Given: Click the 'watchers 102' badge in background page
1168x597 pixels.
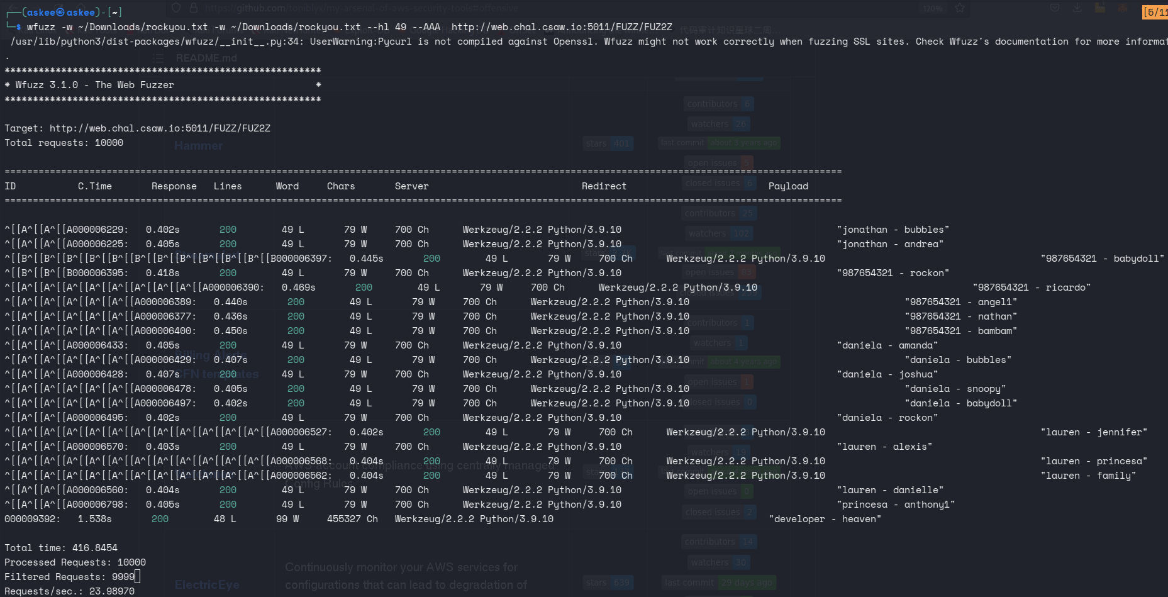Looking at the screenshot, I should [718, 233].
